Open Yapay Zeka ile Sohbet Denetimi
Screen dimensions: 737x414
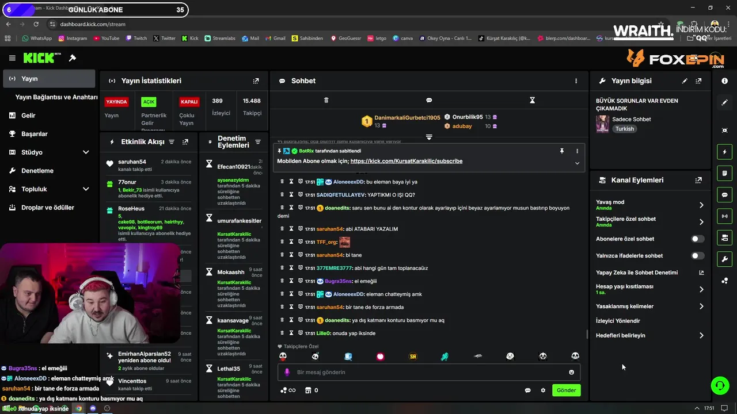point(649,273)
